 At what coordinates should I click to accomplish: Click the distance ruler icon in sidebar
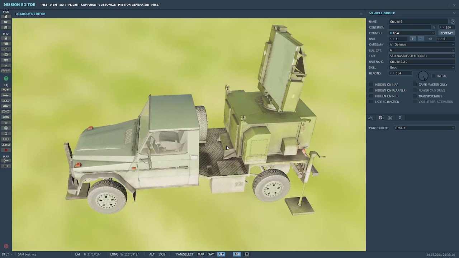(6, 166)
